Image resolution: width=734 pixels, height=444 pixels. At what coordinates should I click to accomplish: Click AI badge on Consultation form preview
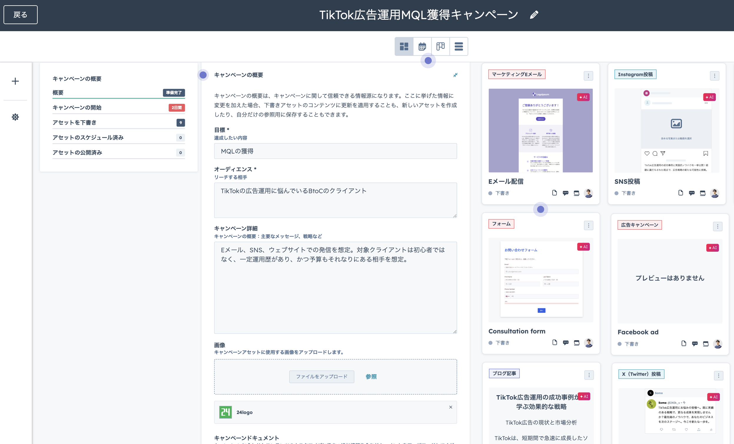[x=584, y=247]
